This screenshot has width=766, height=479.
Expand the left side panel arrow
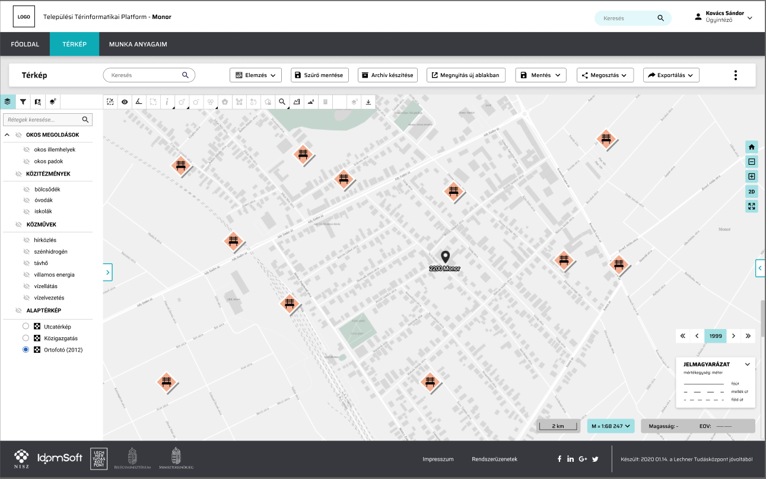(107, 272)
